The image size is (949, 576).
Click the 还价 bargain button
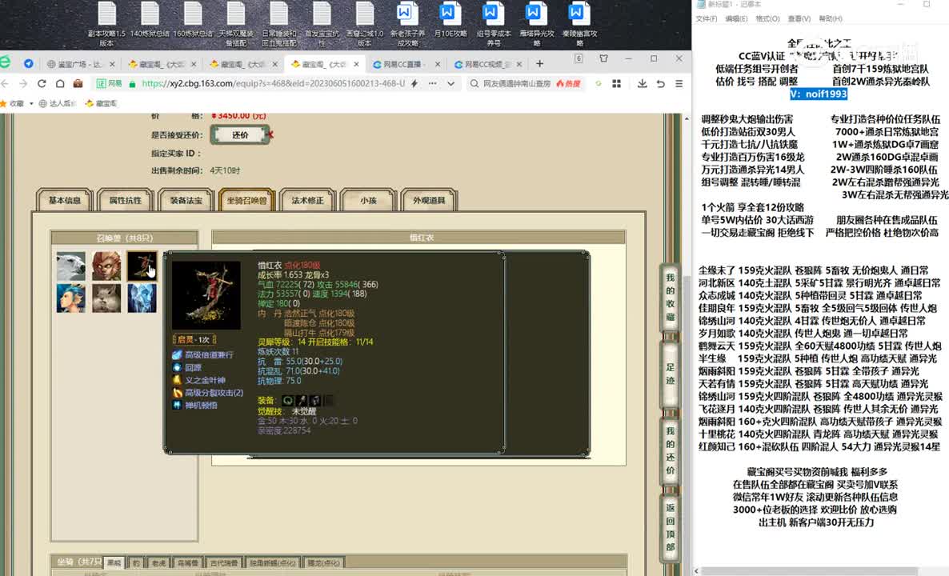coord(240,135)
